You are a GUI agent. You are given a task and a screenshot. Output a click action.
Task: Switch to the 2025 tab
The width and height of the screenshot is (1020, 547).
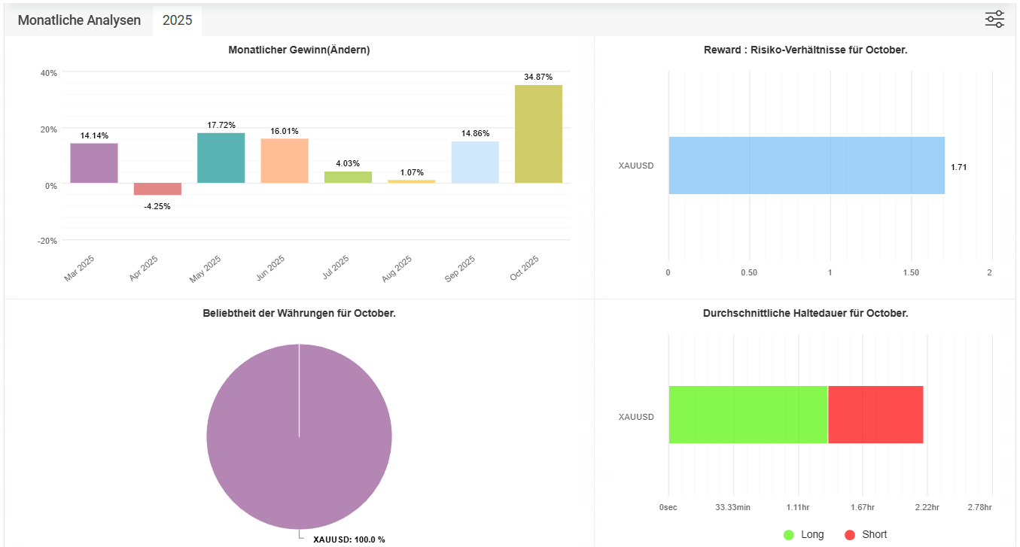[x=177, y=20]
